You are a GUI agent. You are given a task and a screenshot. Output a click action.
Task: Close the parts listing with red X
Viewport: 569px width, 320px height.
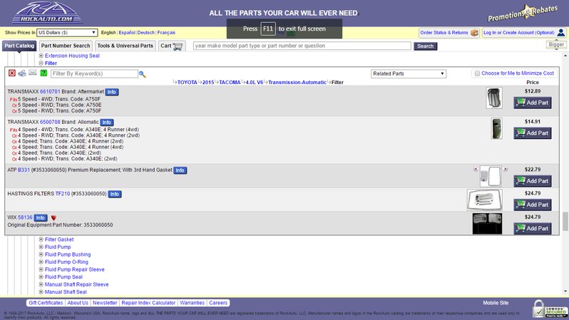click(x=12, y=73)
